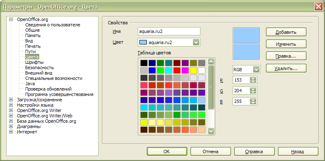Open the Печать settings page

(x=33, y=46)
